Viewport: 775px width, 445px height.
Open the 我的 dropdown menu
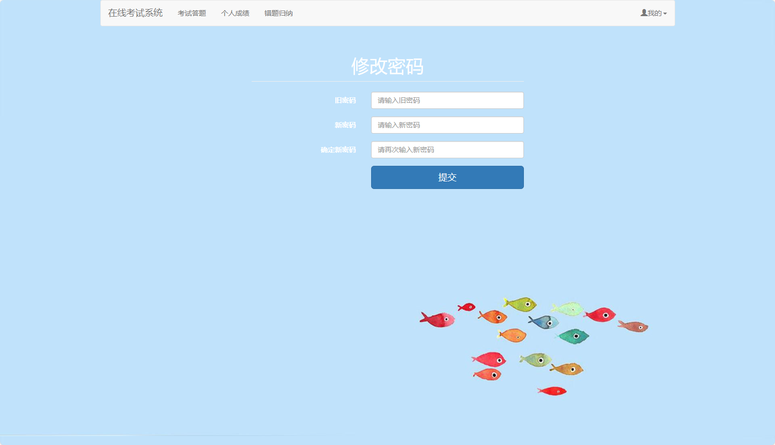654,13
